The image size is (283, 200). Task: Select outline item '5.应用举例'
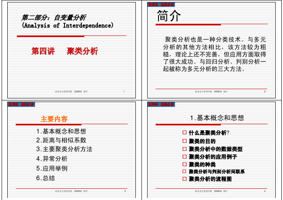pos(52,169)
